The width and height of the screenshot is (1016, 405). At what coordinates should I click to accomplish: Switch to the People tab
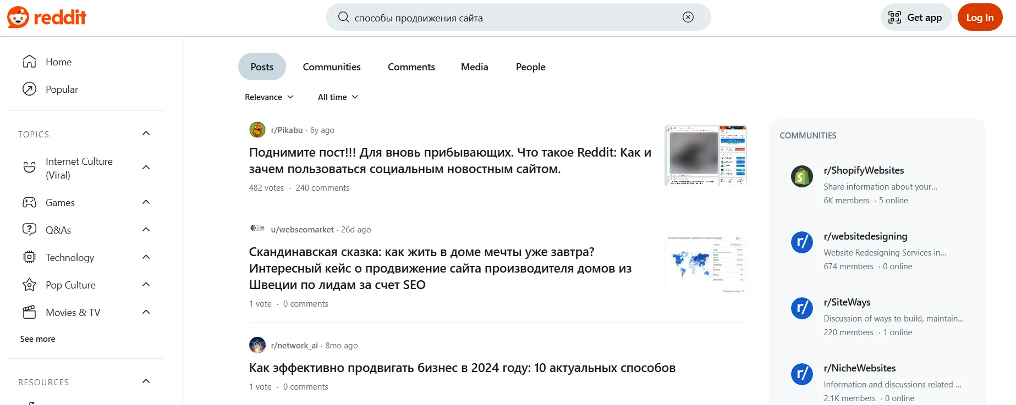pyautogui.click(x=531, y=66)
